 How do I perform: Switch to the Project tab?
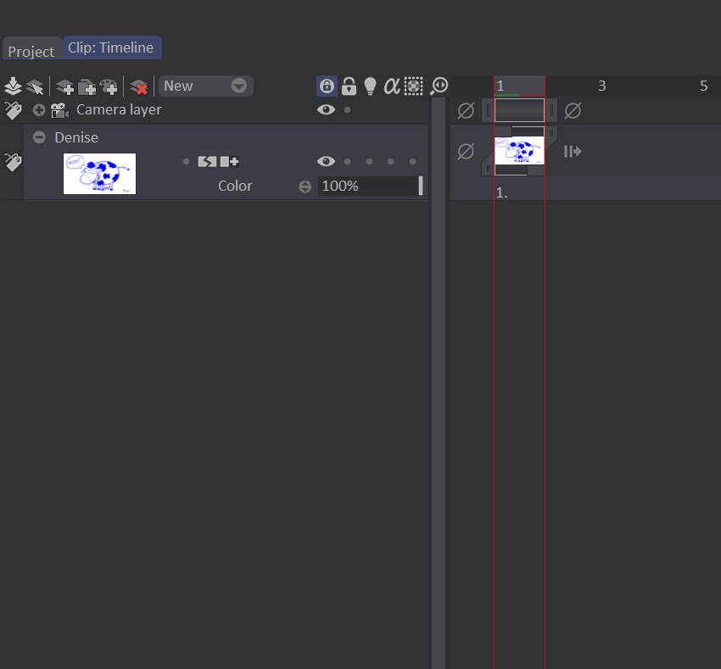point(31,51)
